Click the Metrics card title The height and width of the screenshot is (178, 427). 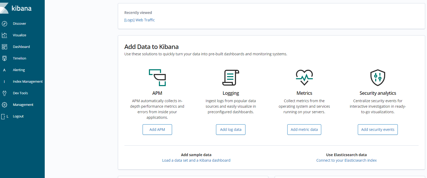coord(304,93)
